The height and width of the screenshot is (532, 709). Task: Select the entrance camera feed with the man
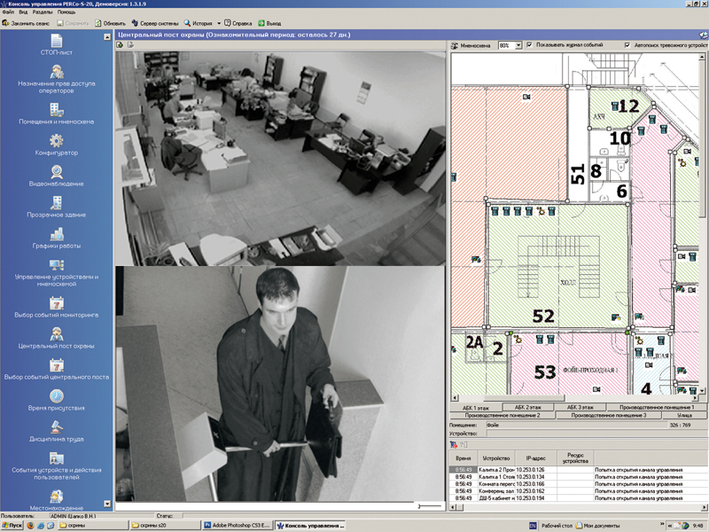pos(280,384)
